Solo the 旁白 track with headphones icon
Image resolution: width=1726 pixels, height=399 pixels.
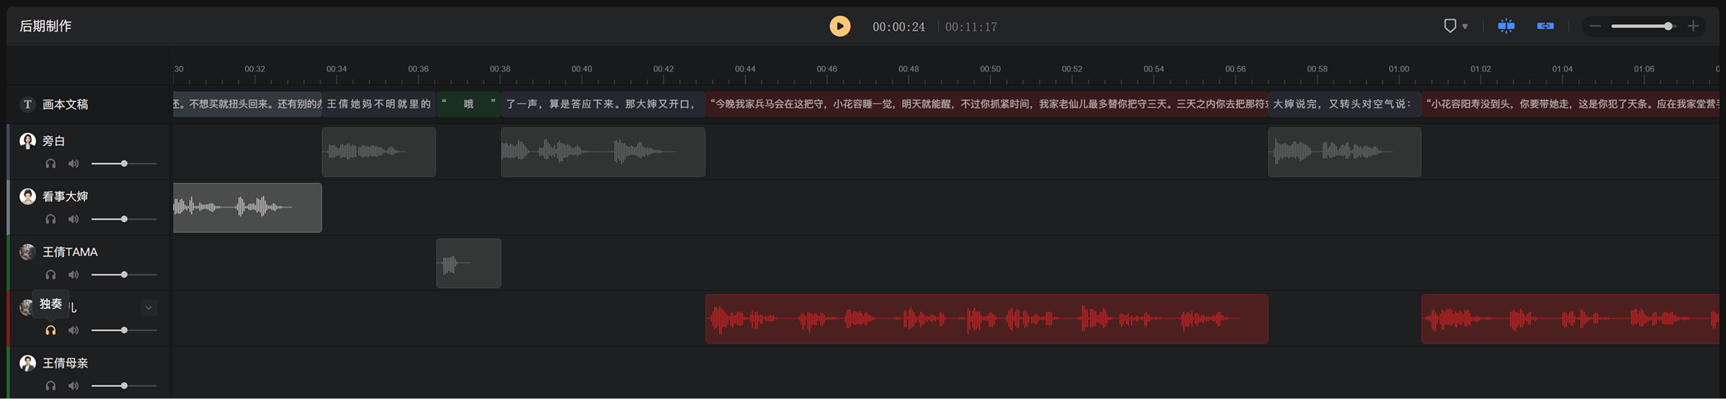(x=50, y=164)
